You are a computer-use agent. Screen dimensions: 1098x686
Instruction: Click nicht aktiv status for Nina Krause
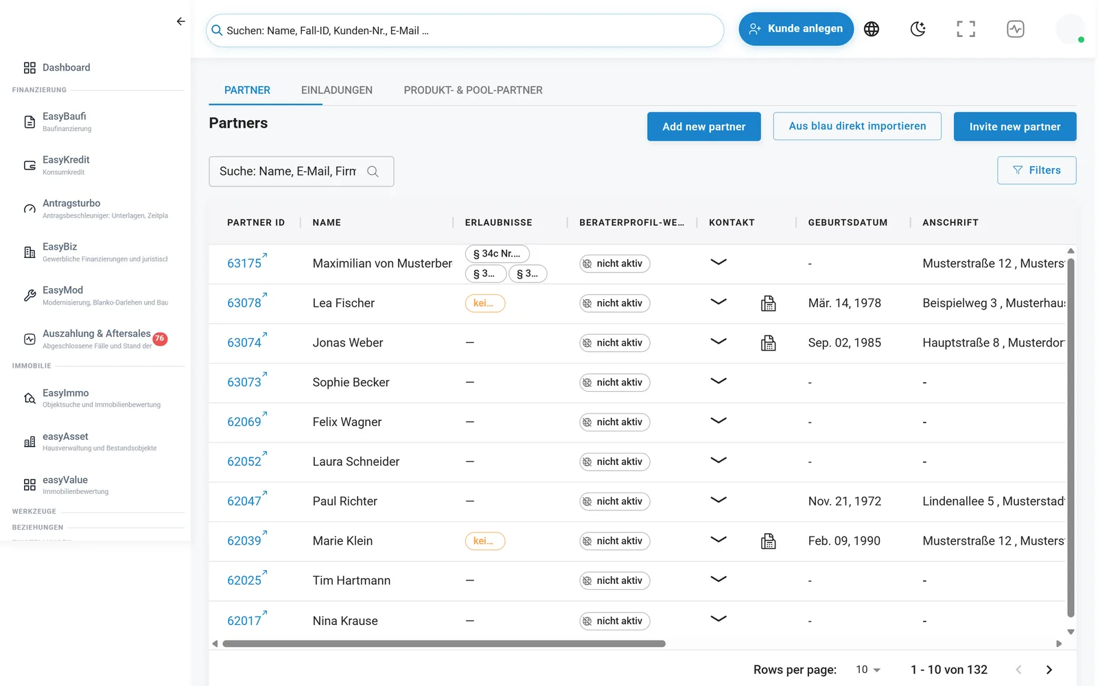click(615, 621)
